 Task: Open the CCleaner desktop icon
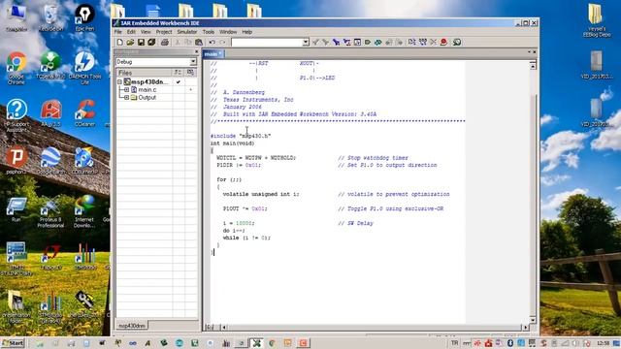[x=84, y=112]
